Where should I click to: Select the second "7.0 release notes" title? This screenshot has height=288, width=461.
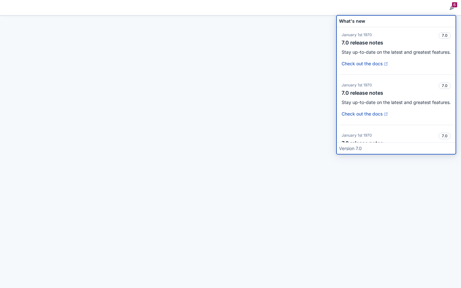pyautogui.click(x=362, y=93)
